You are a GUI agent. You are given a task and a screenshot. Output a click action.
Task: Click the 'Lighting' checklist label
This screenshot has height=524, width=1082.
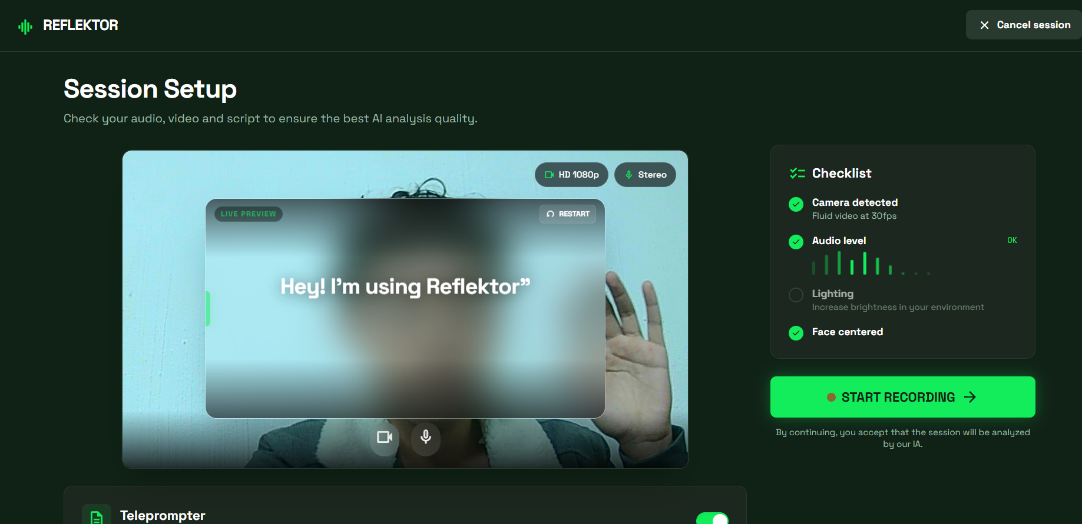click(x=832, y=293)
